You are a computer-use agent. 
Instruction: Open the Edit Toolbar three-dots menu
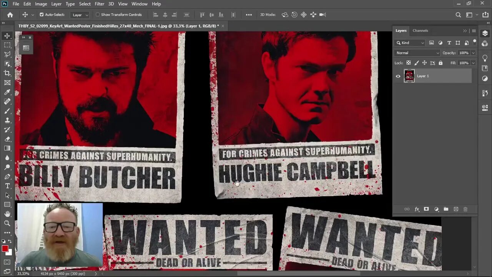pyautogui.click(x=7, y=232)
